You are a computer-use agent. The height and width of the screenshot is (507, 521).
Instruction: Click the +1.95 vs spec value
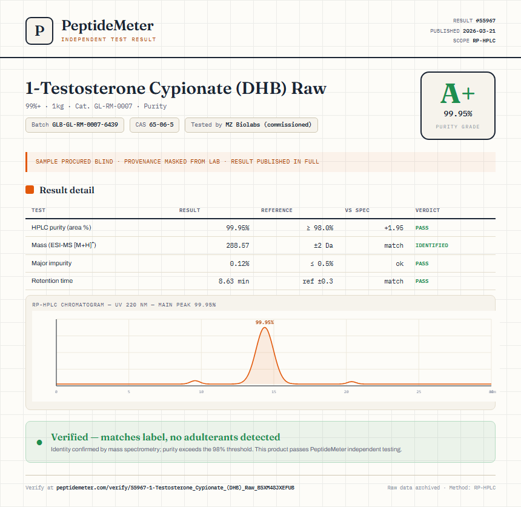coord(394,228)
